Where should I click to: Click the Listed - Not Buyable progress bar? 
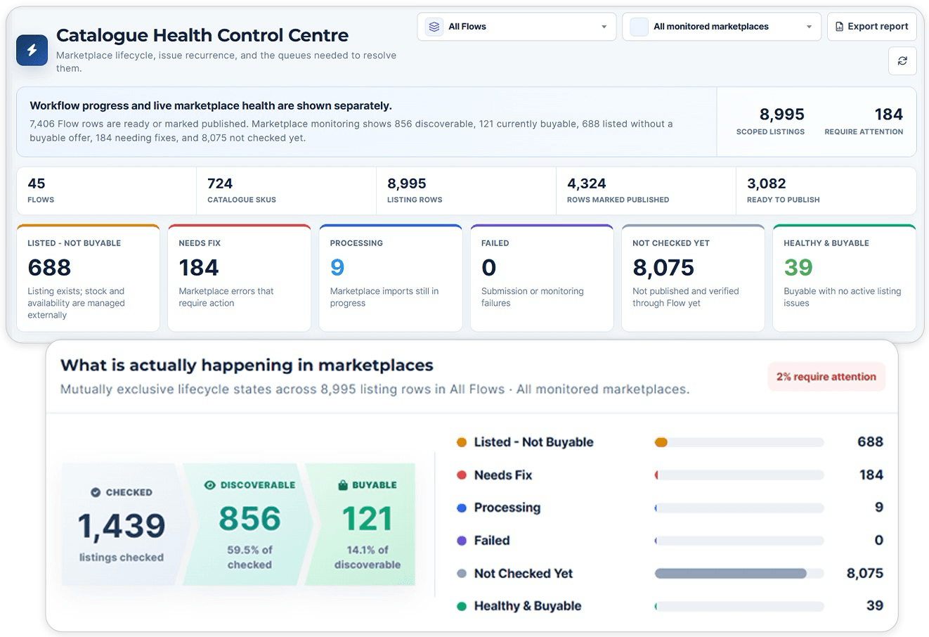coord(739,442)
